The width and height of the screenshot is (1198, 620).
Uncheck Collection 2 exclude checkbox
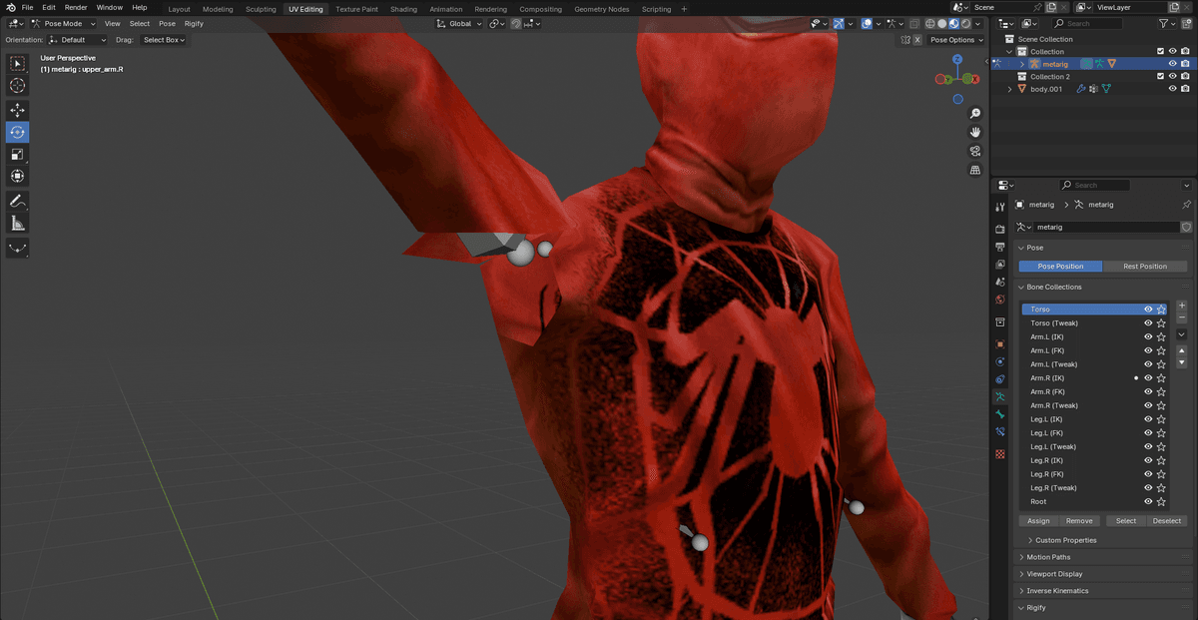[x=1159, y=76]
